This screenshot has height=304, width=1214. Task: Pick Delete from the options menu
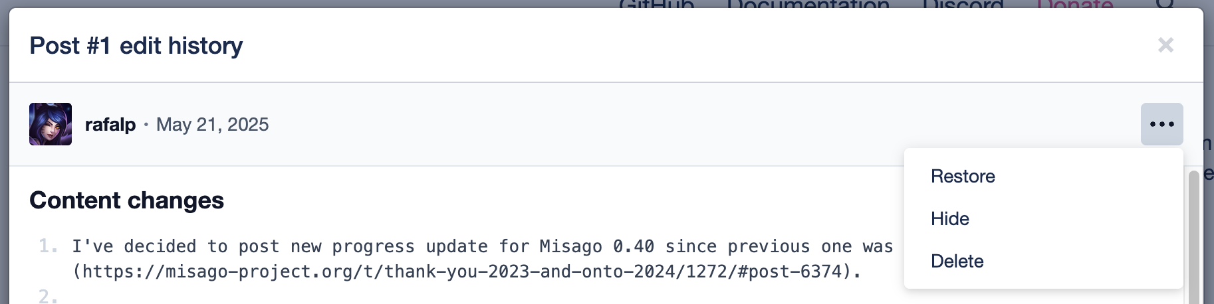[x=957, y=262]
